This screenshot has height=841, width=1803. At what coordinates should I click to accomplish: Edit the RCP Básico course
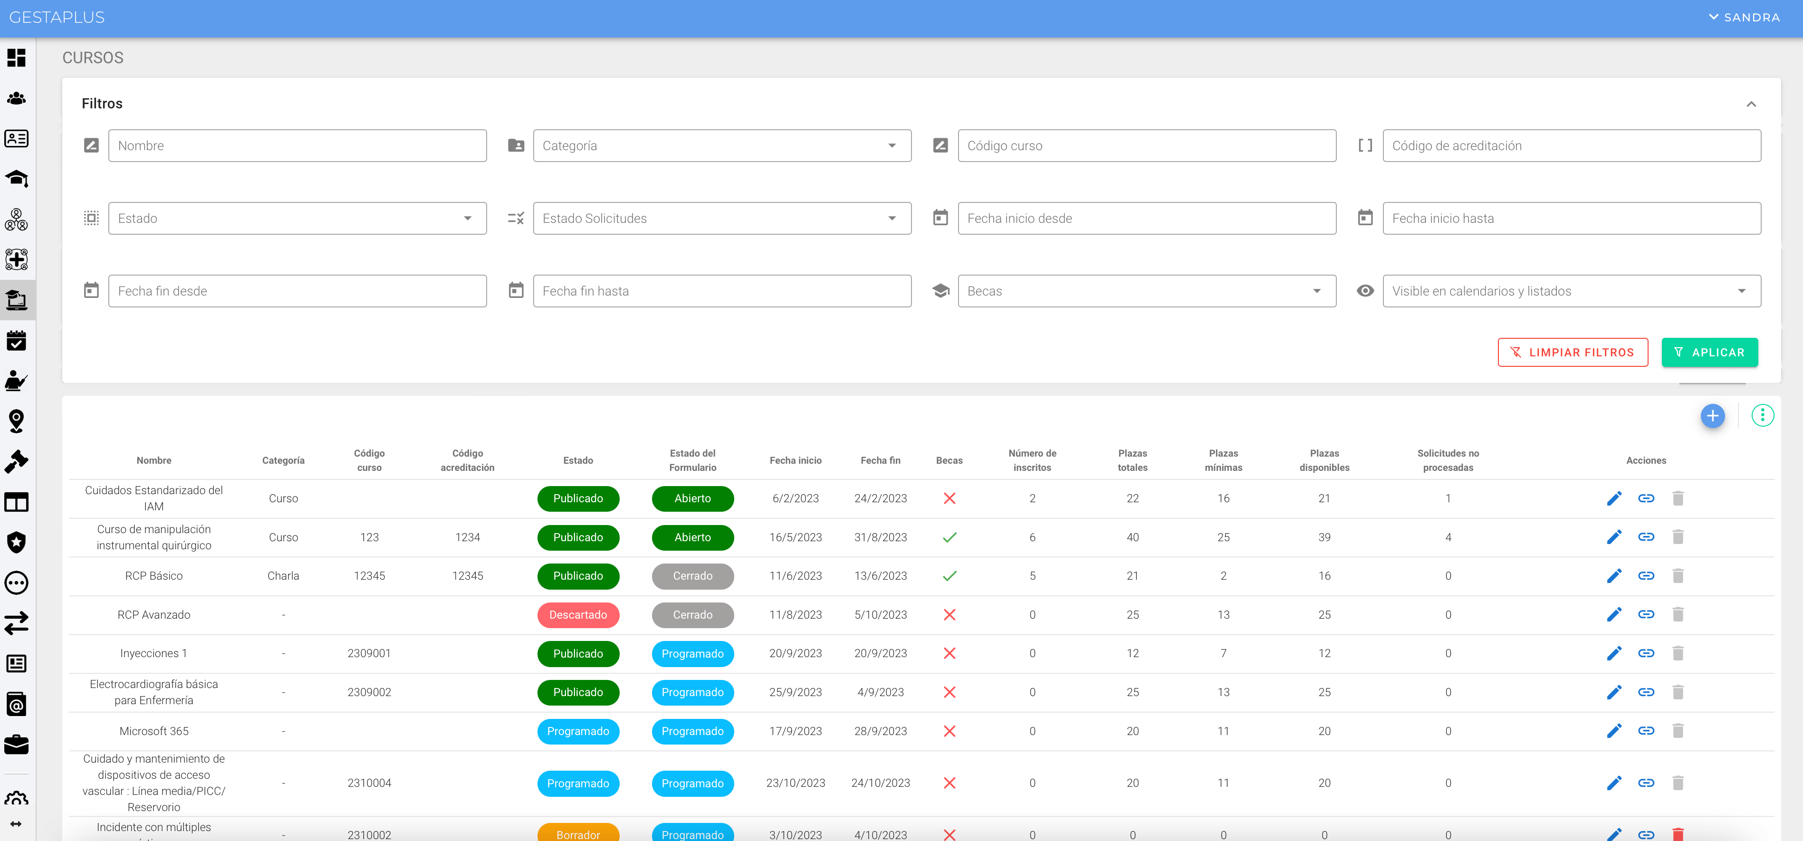[x=1614, y=576]
